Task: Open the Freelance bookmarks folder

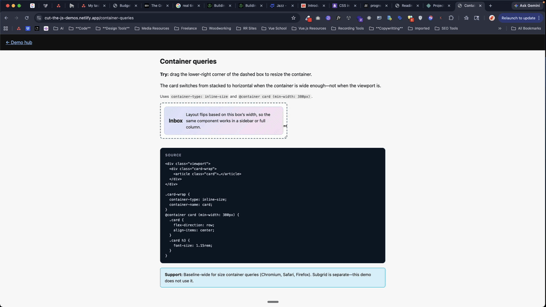Action: pyautogui.click(x=185, y=28)
